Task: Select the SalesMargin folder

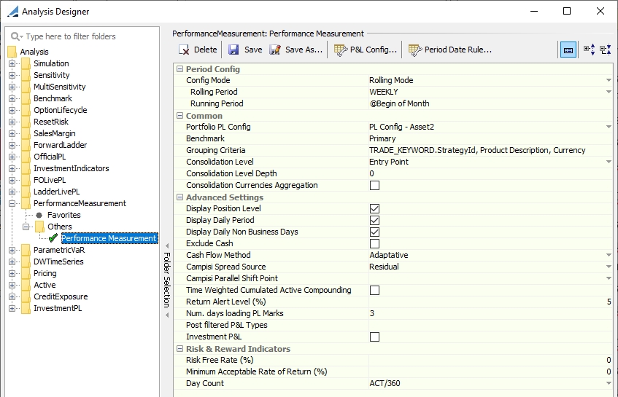Action: (55, 133)
